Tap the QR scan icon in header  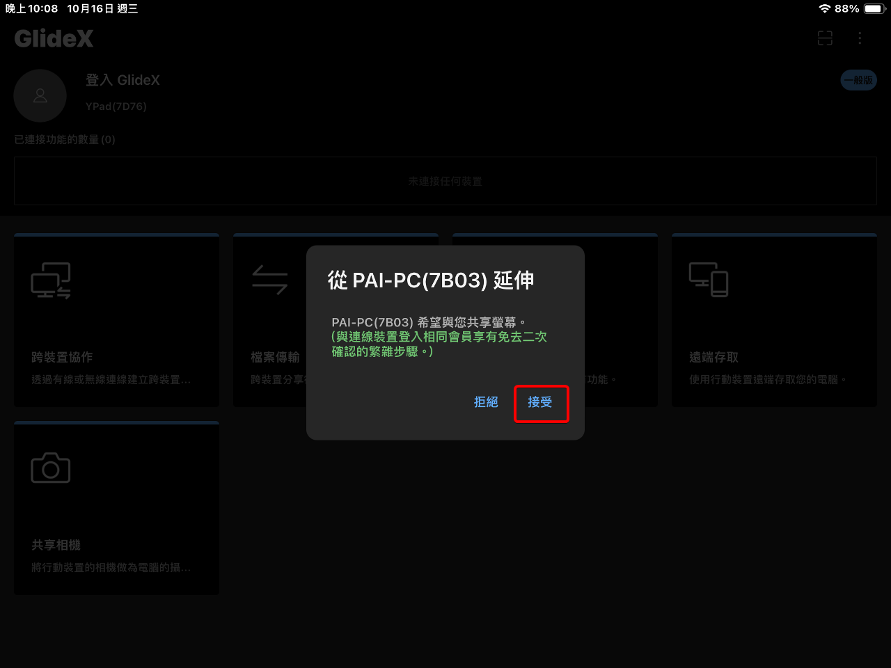[825, 38]
